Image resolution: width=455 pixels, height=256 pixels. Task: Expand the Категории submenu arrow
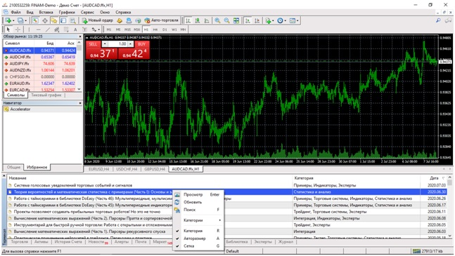219,220
